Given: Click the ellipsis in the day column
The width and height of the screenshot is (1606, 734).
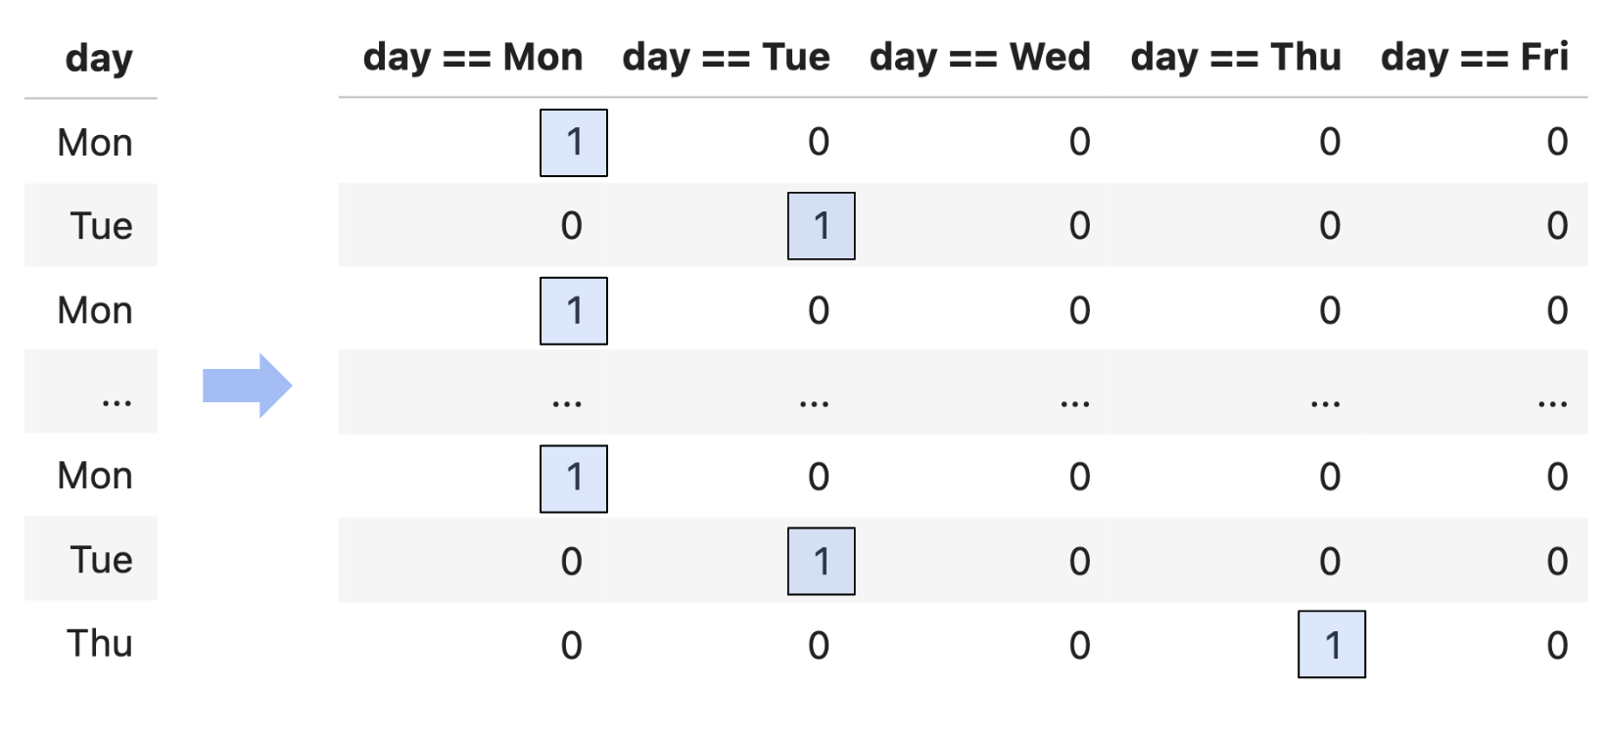Looking at the screenshot, I should 116,399.
